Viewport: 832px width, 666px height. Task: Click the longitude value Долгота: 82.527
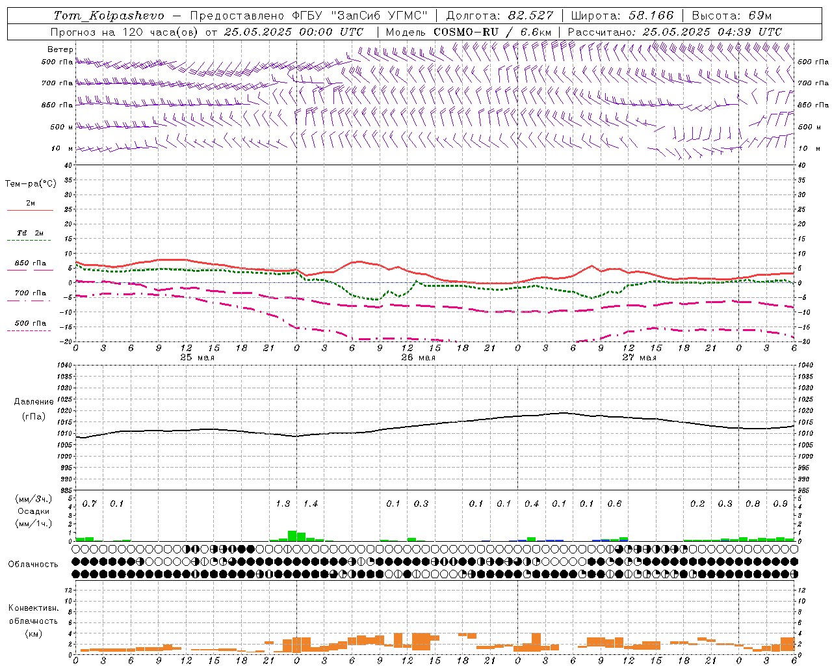(x=499, y=16)
